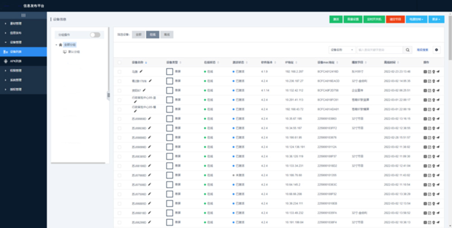Tick the select-all checkbox in table header
This screenshot has height=228, width=452.
[120, 62]
